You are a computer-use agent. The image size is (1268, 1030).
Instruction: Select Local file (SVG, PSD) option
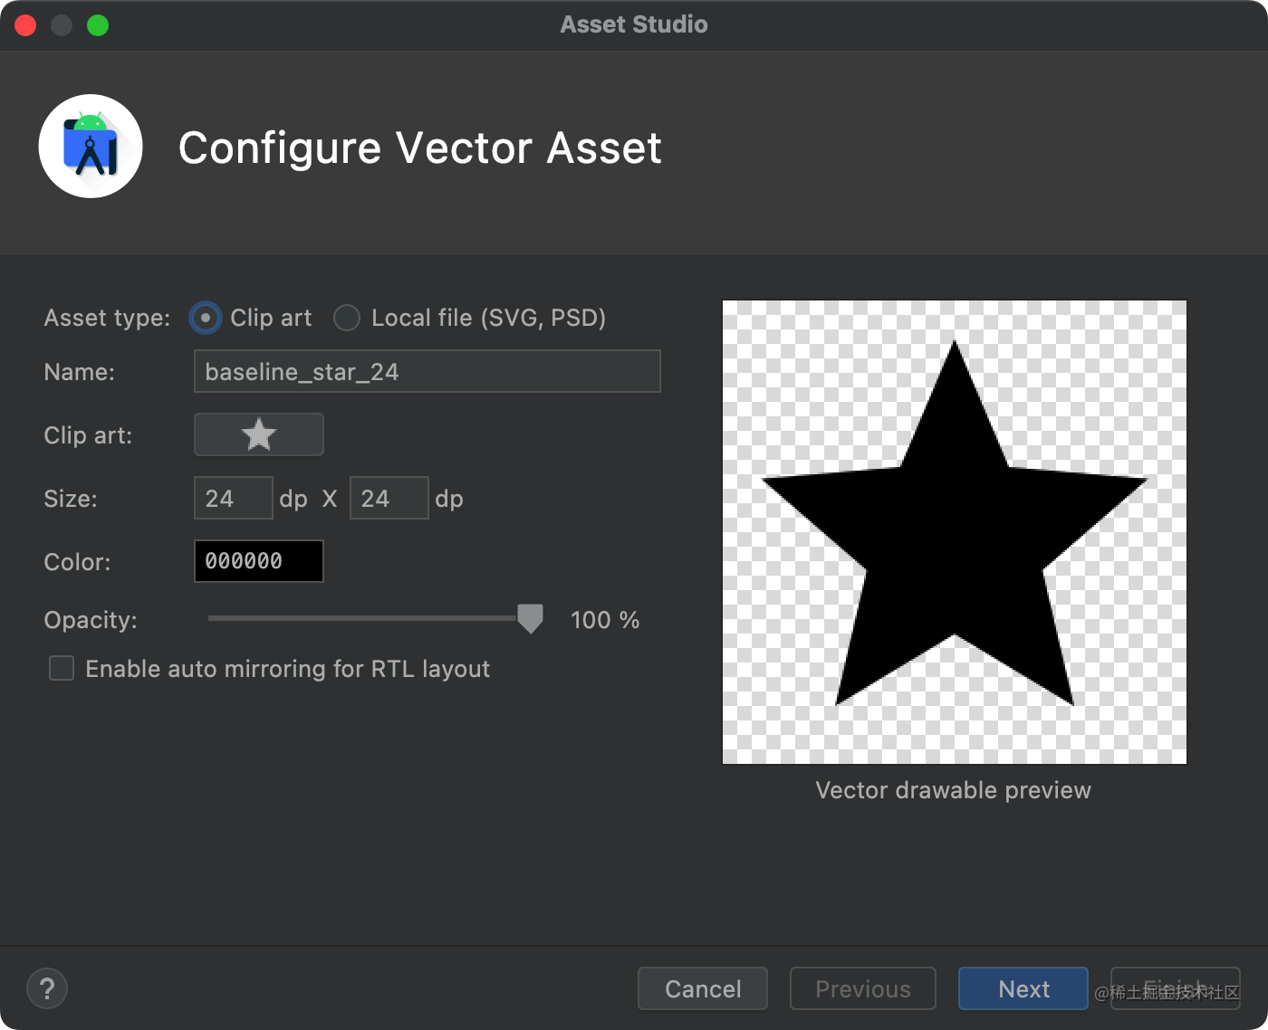(x=347, y=318)
